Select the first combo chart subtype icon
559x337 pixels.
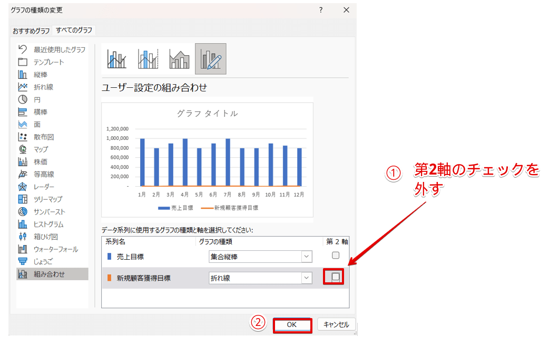click(117, 59)
